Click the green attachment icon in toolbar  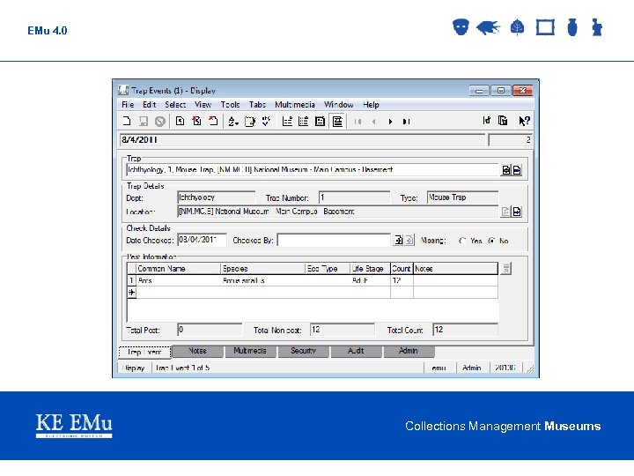(x=487, y=121)
